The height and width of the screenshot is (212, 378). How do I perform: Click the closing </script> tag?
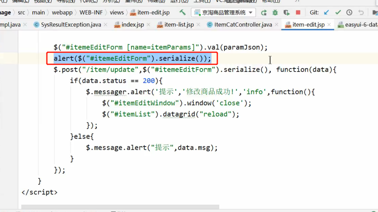[39, 192]
